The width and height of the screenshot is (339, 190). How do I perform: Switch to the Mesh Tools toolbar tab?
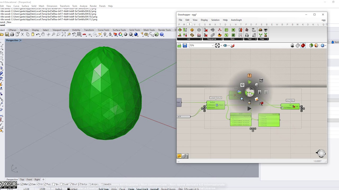click(149, 30)
